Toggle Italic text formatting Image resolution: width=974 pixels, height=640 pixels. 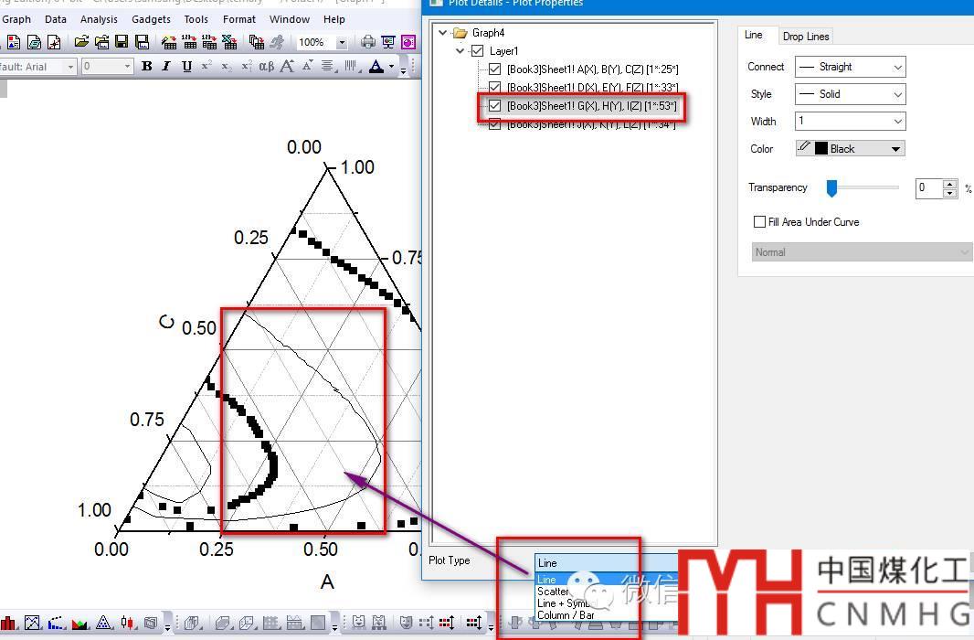coord(166,67)
